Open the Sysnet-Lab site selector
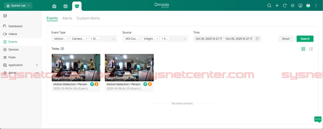 [x=18, y=6]
